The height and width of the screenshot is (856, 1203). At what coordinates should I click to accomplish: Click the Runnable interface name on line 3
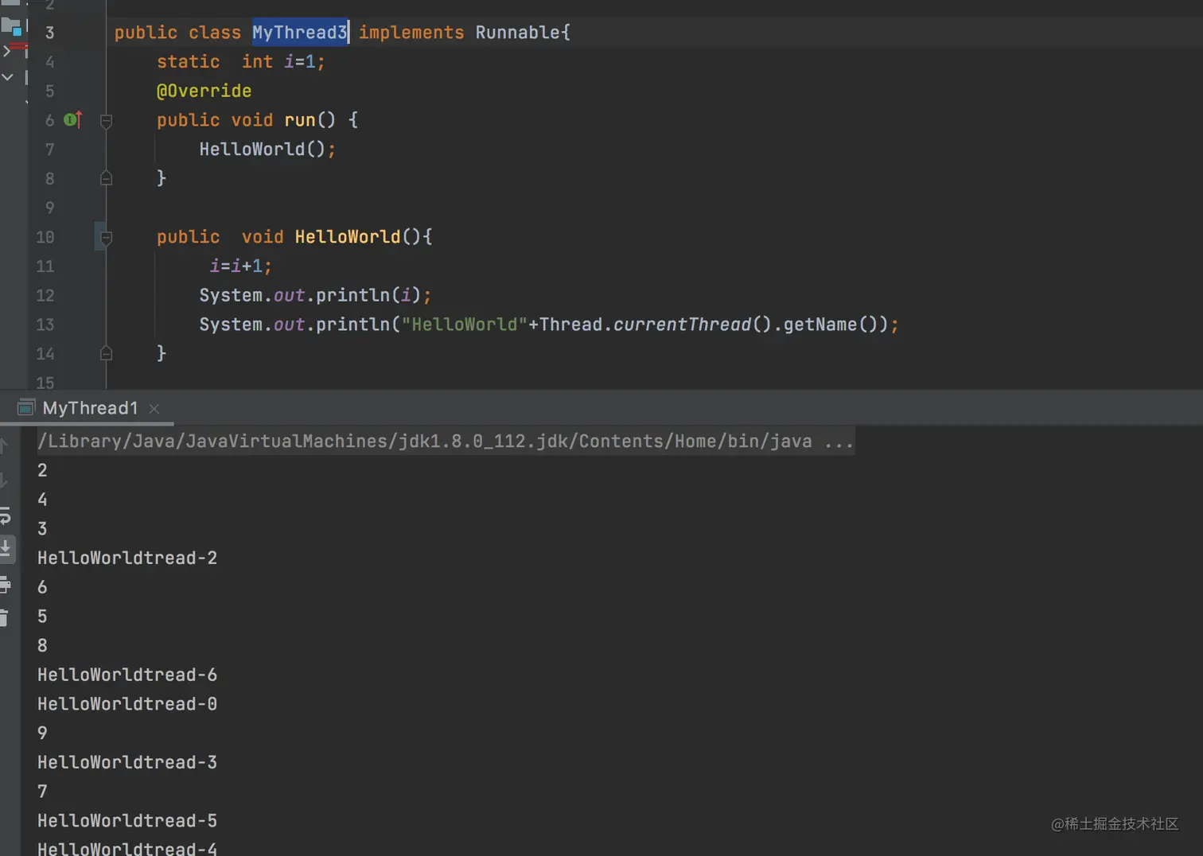tap(518, 33)
